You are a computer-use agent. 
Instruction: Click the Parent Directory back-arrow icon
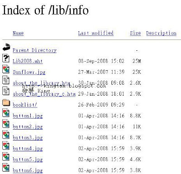click(x=6, y=47)
